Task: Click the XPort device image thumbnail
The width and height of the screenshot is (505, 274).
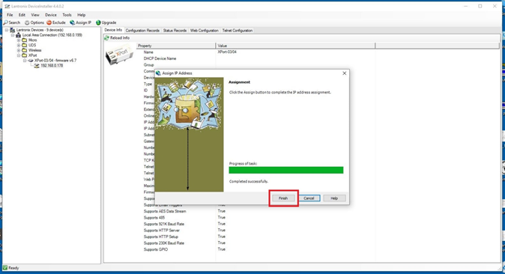Action: [x=118, y=55]
